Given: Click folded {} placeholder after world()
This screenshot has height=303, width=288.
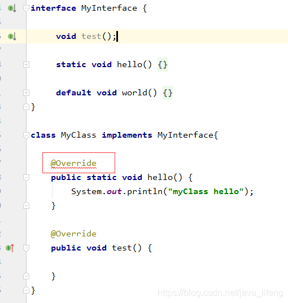Looking at the screenshot, I should tap(168, 93).
